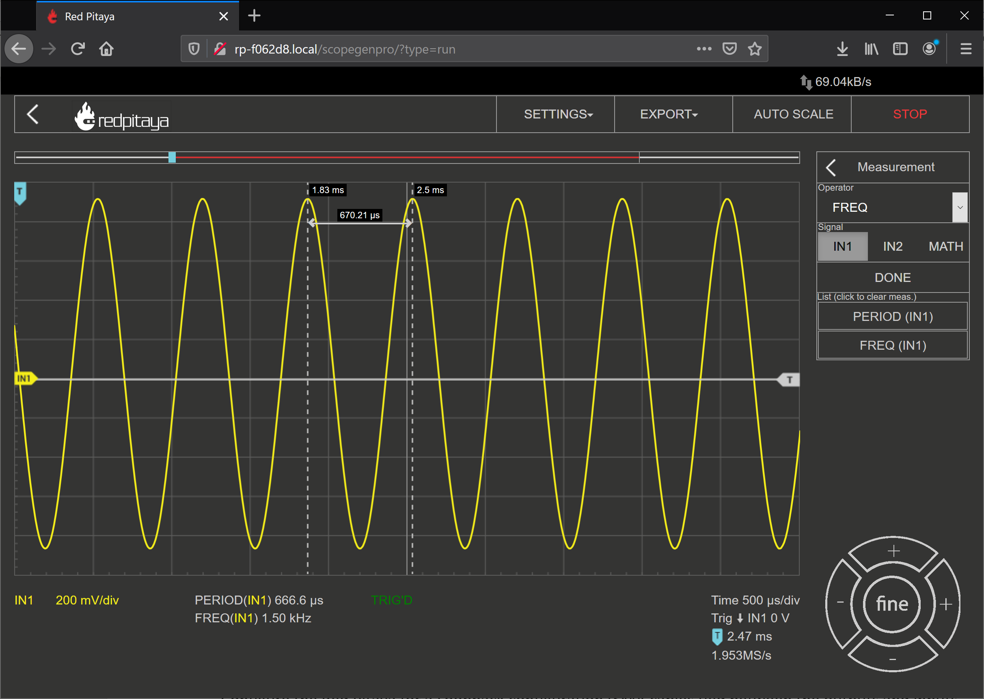The image size is (984, 699).
Task: Toggle the fine adjustment center button
Action: click(892, 604)
